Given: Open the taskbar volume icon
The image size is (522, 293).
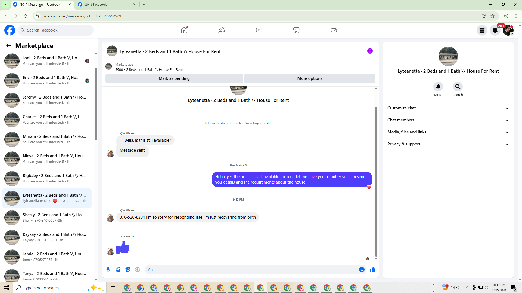Looking at the screenshot, I should coord(487,288).
